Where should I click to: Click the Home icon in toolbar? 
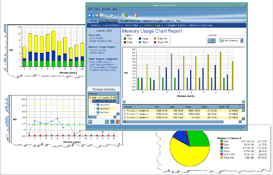coord(111,15)
